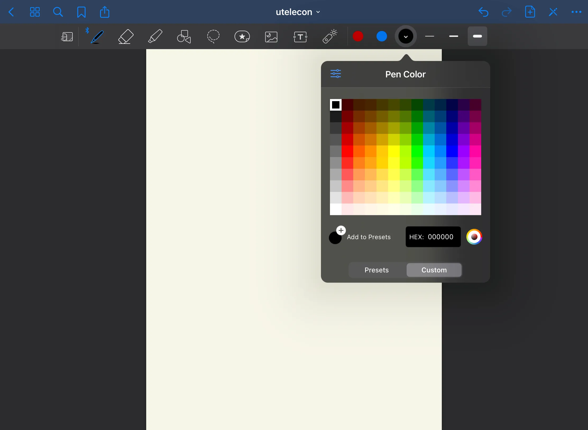Open the three-dot more options menu

point(576,12)
